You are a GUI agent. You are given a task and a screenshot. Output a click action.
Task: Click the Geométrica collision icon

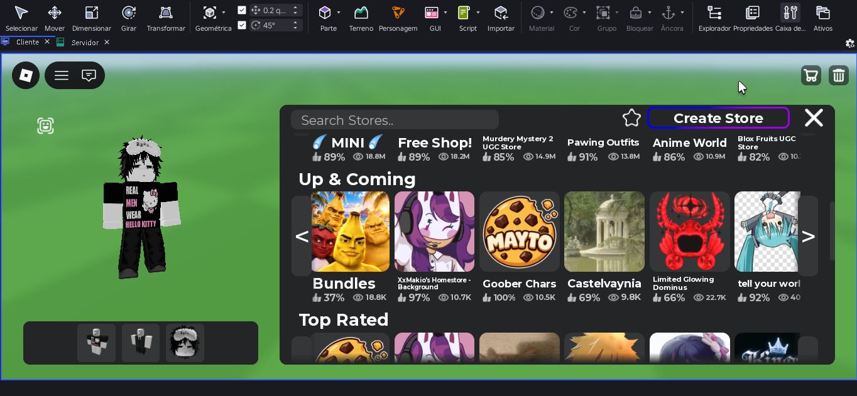[209, 13]
